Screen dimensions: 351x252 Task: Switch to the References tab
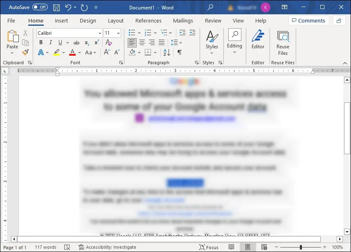point(148,20)
